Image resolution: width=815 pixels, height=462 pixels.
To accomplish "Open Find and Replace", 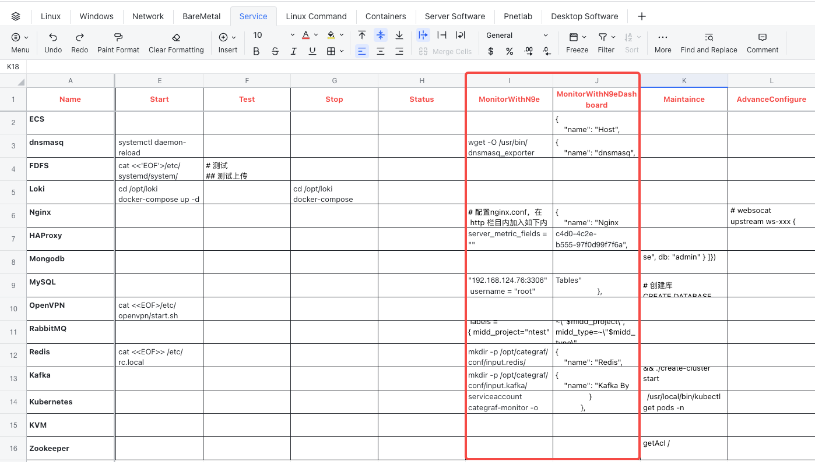I will tap(709, 43).
